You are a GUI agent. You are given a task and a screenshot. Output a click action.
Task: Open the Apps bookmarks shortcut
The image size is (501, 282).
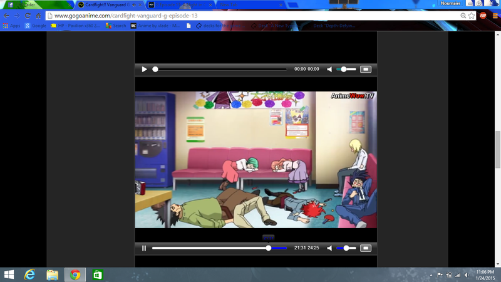[x=11, y=26]
